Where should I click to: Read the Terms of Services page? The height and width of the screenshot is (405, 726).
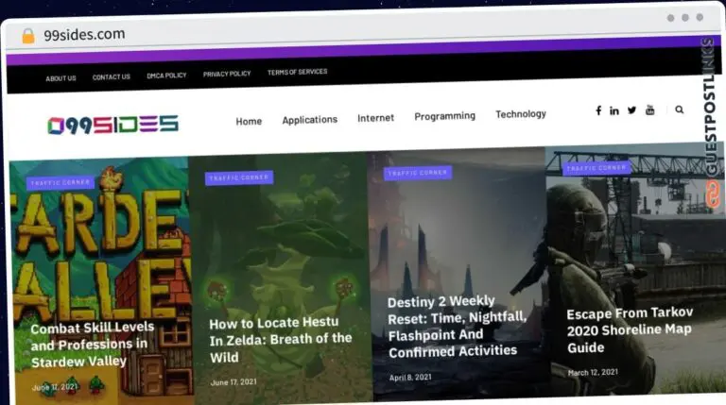[297, 73]
